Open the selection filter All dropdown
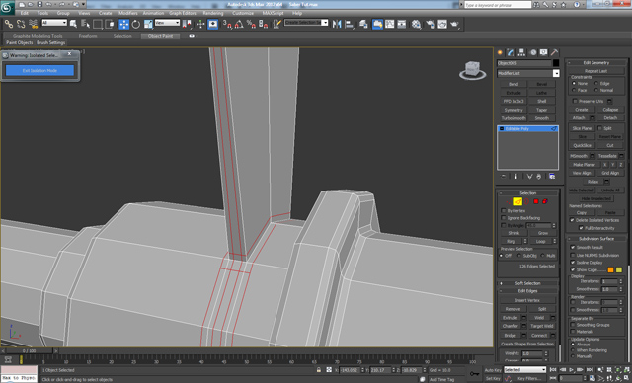The width and height of the screenshot is (632, 383). pyautogui.click(x=54, y=23)
